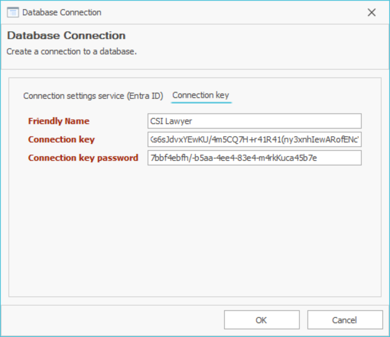Close the Database Connection dialog
Viewport: 390px width, 337px height.
point(372,12)
